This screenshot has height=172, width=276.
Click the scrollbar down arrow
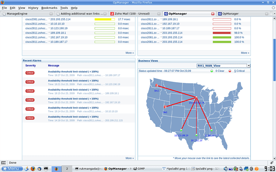pyautogui.click(x=274, y=159)
